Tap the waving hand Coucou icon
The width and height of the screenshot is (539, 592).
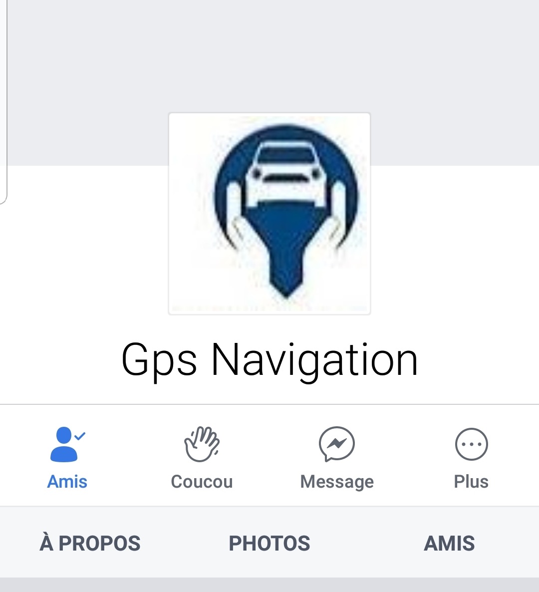[x=202, y=444]
